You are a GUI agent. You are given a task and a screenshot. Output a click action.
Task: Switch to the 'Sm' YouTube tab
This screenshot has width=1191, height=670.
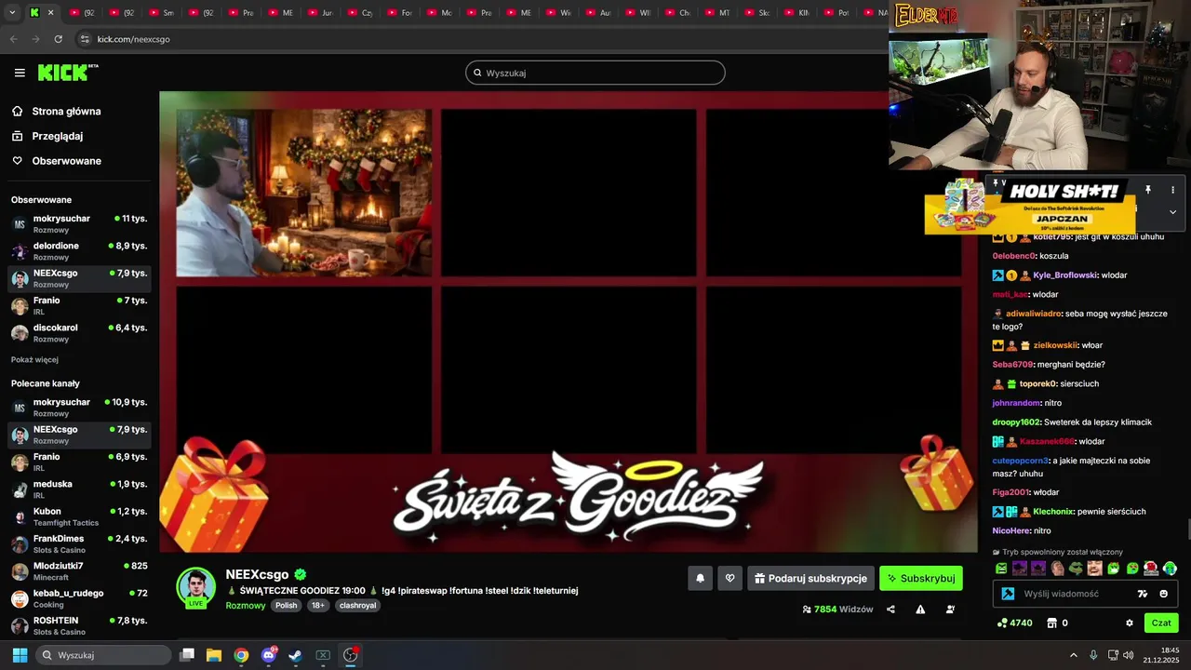pyautogui.click(x=160, y=13)
